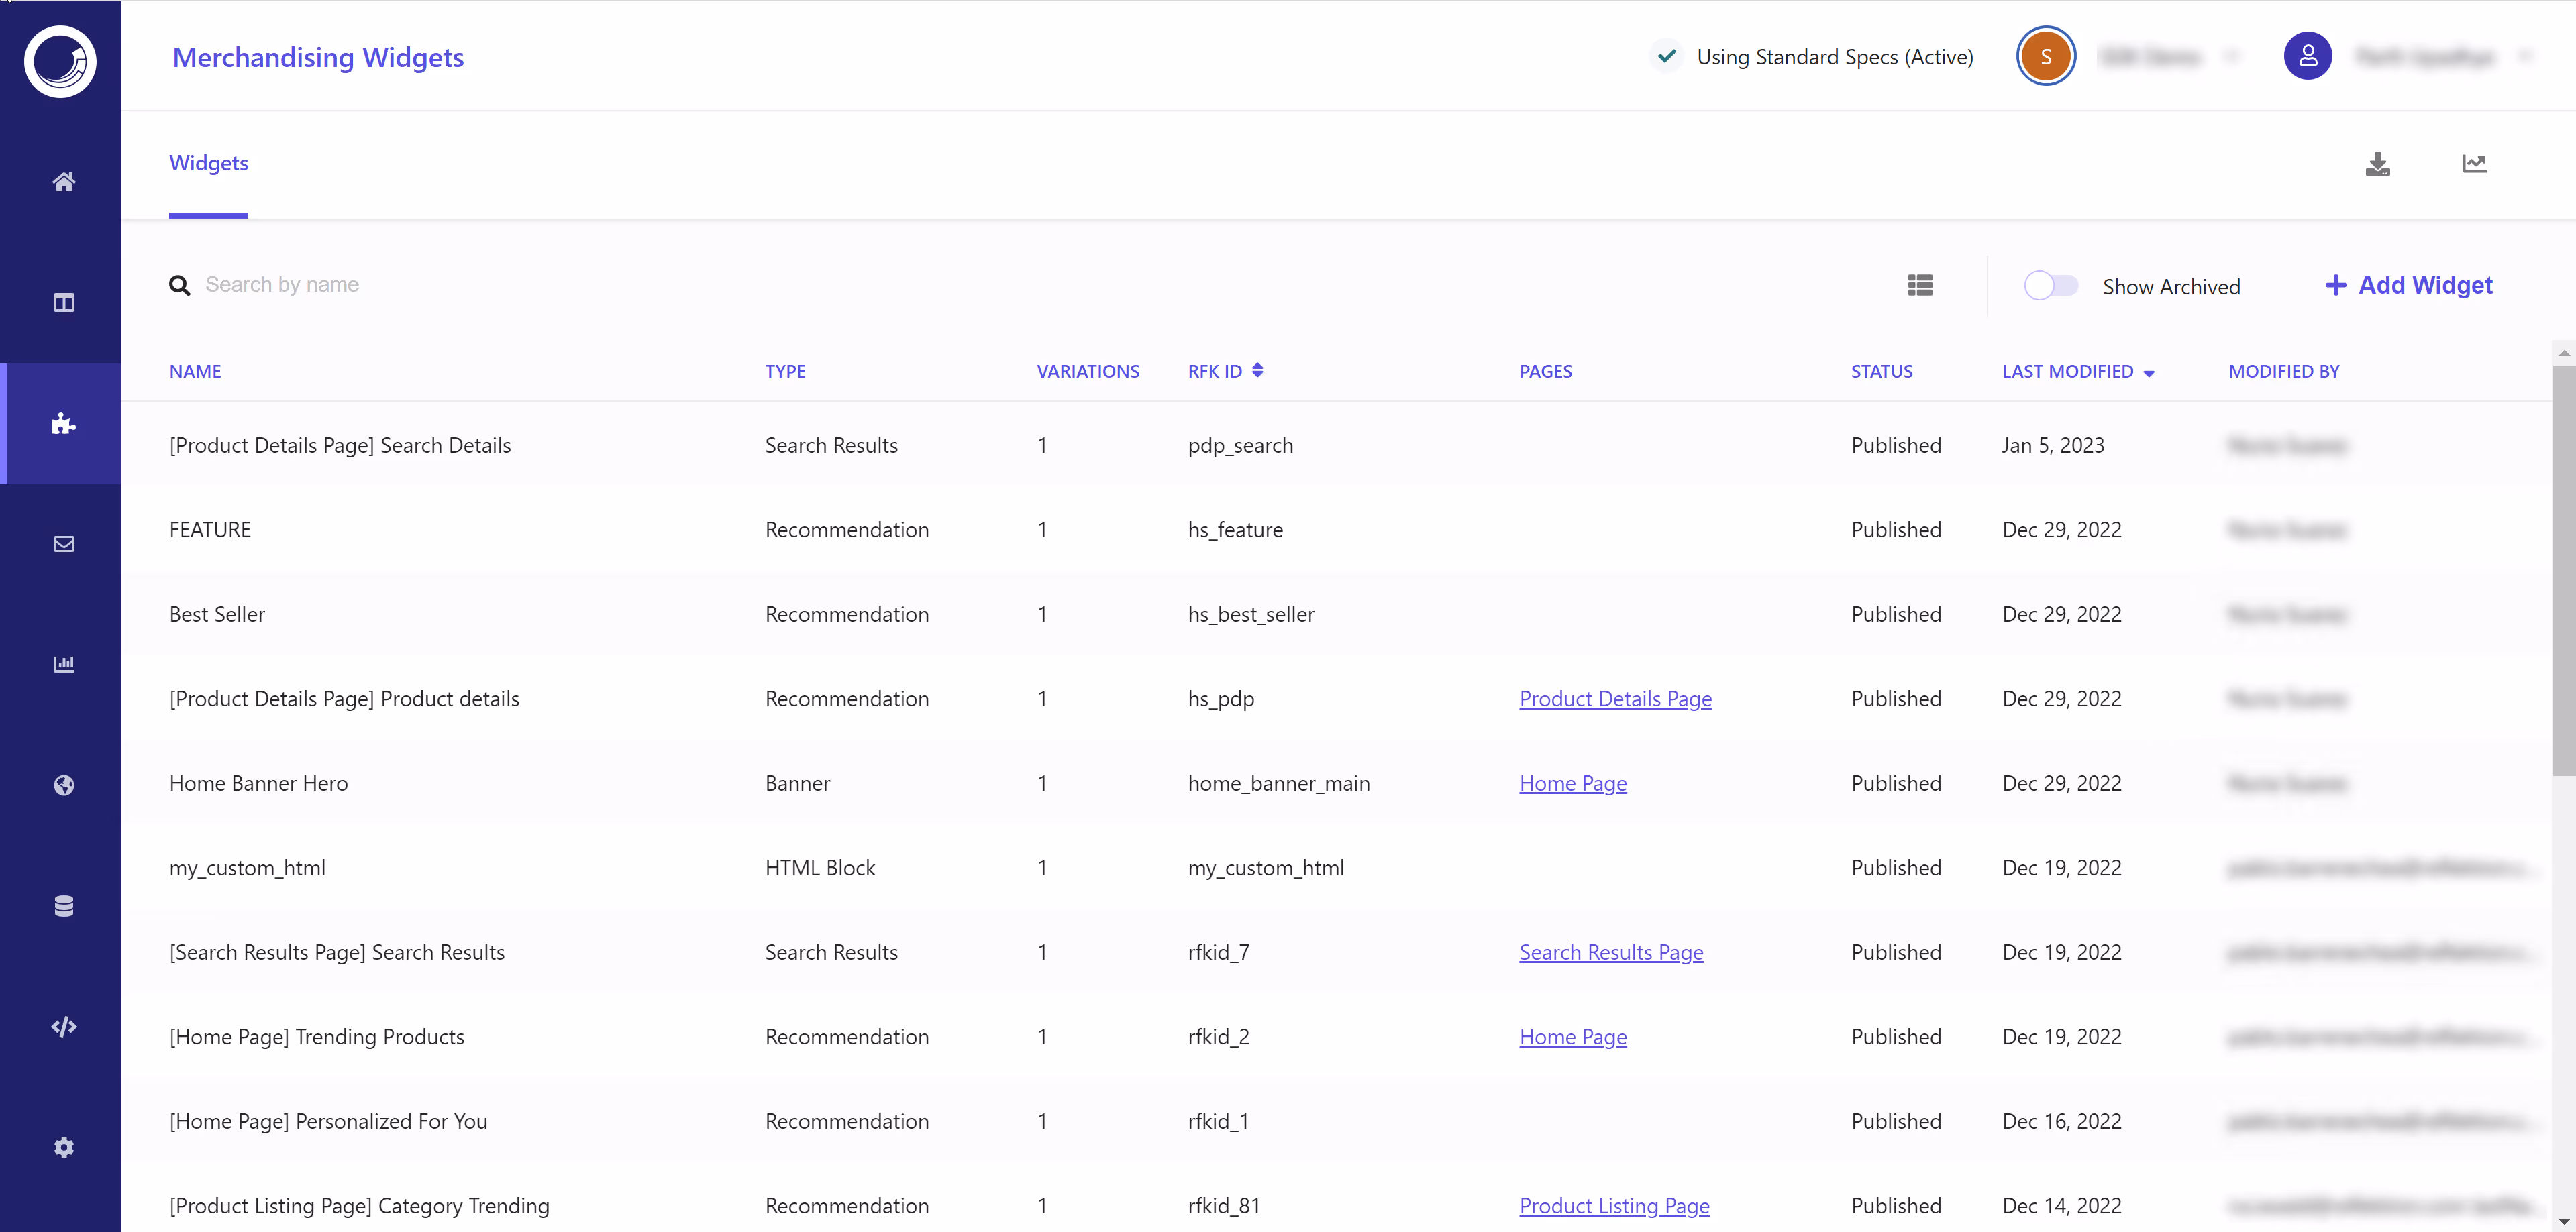
Task: Sort the table by RFK ID
Action: pyautogui.click(x=1256, y=370)
